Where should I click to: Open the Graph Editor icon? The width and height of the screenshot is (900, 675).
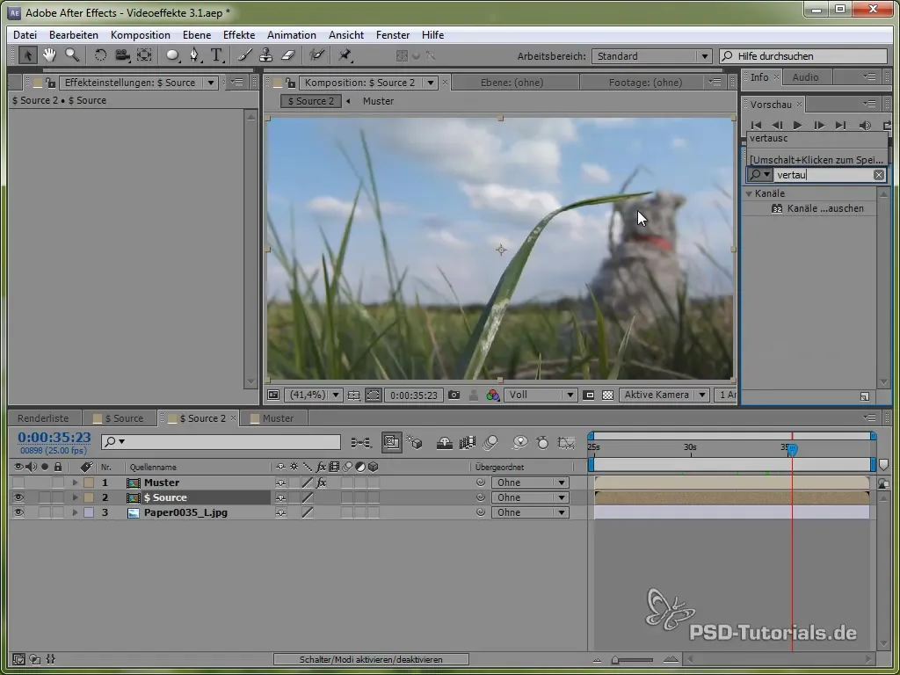click(566, 443)
